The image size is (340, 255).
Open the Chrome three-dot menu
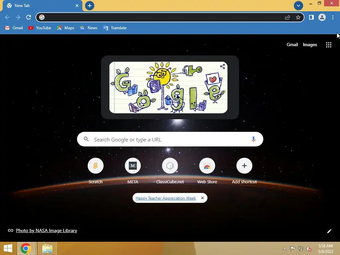tap(333, 17)
